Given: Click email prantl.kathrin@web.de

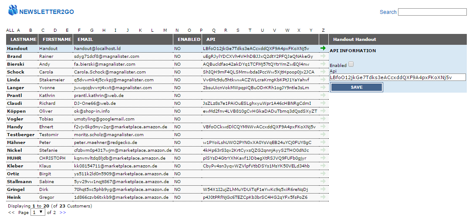Looking at the screenshot, I should (x=99, y=96).
